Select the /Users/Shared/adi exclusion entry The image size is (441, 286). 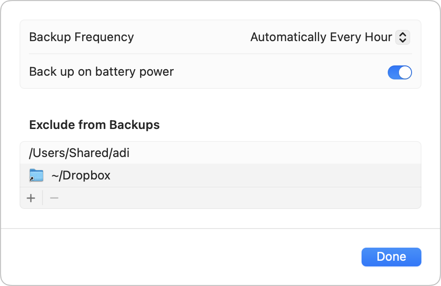pos(79,153)
